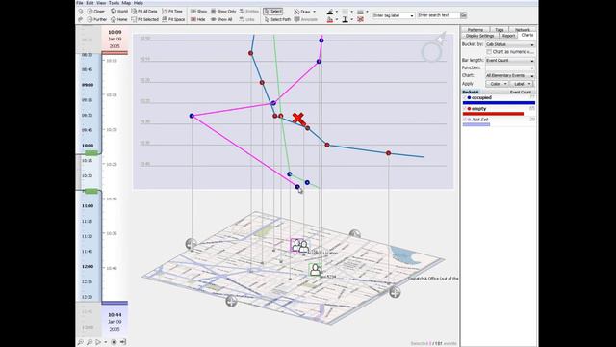Click the Further zoom button
616x347 pixels.
pos(96,19)
